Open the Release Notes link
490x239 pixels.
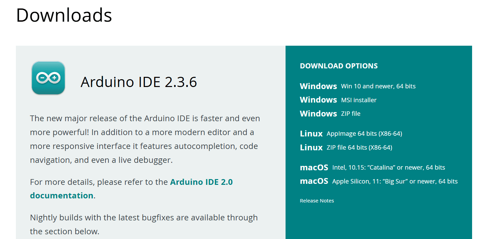[317, 201]
